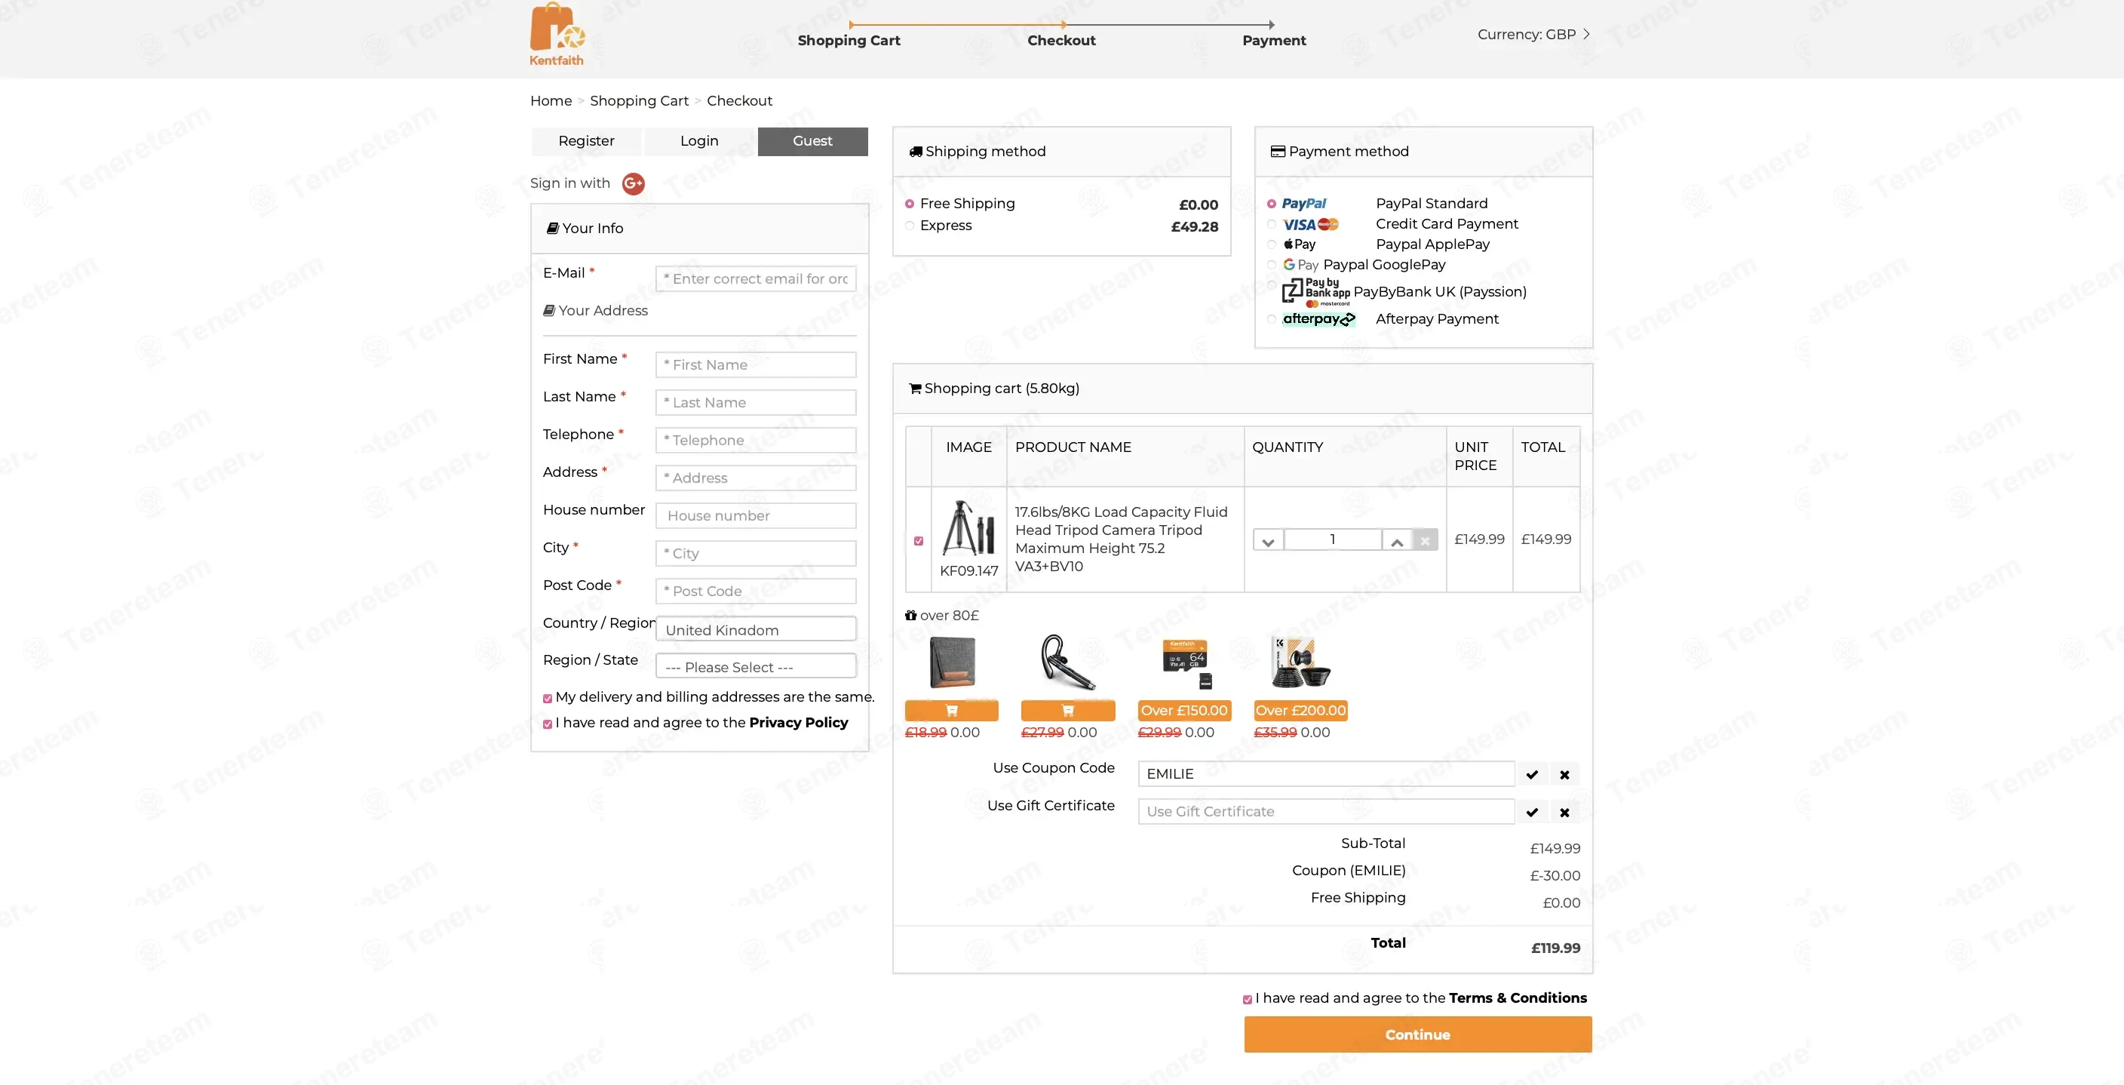Image resolution: width=2124 pixels, height=1085 pixels.
Task: Focus the E-Mail input field
Action: pyautogui.click(x=755, y=279)
